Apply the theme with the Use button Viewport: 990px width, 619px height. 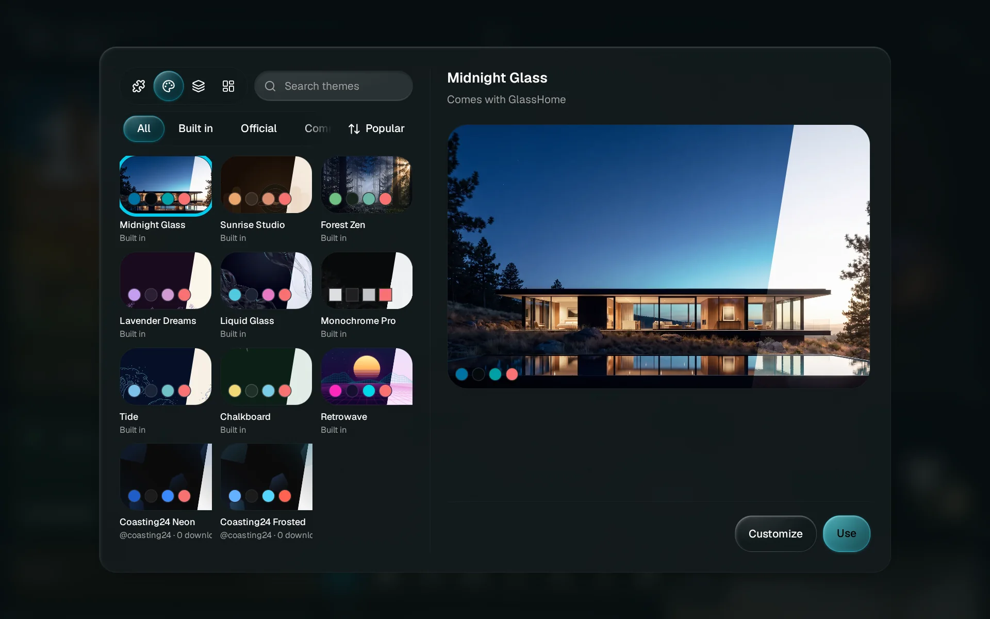[x=846, y=534]
